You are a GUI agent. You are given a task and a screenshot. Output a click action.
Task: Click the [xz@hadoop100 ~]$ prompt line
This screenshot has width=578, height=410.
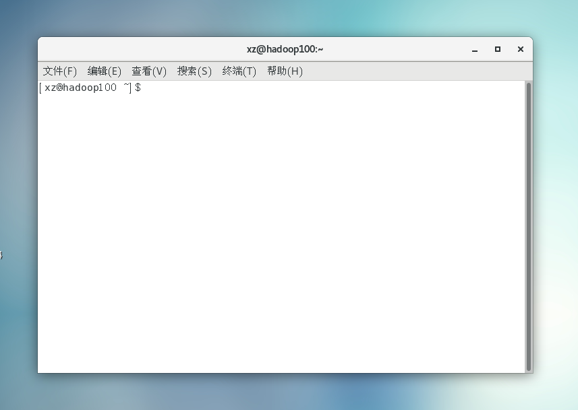pos(90,88)
